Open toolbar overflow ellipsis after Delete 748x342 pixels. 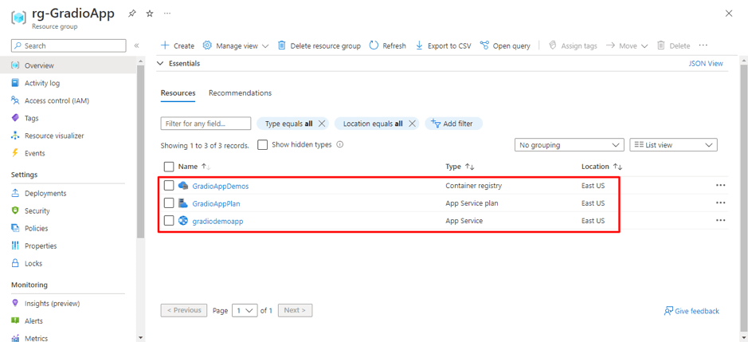(x=703, y=45)
